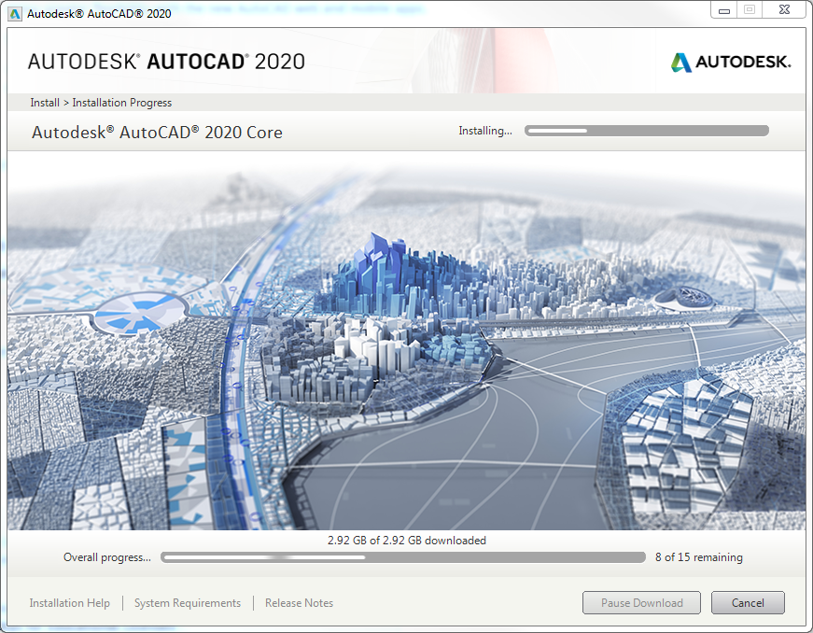Viewport: 813px width, 633px height.
Task: Click the AutoCAD app icon in title bar
Action: click(15, 13)
